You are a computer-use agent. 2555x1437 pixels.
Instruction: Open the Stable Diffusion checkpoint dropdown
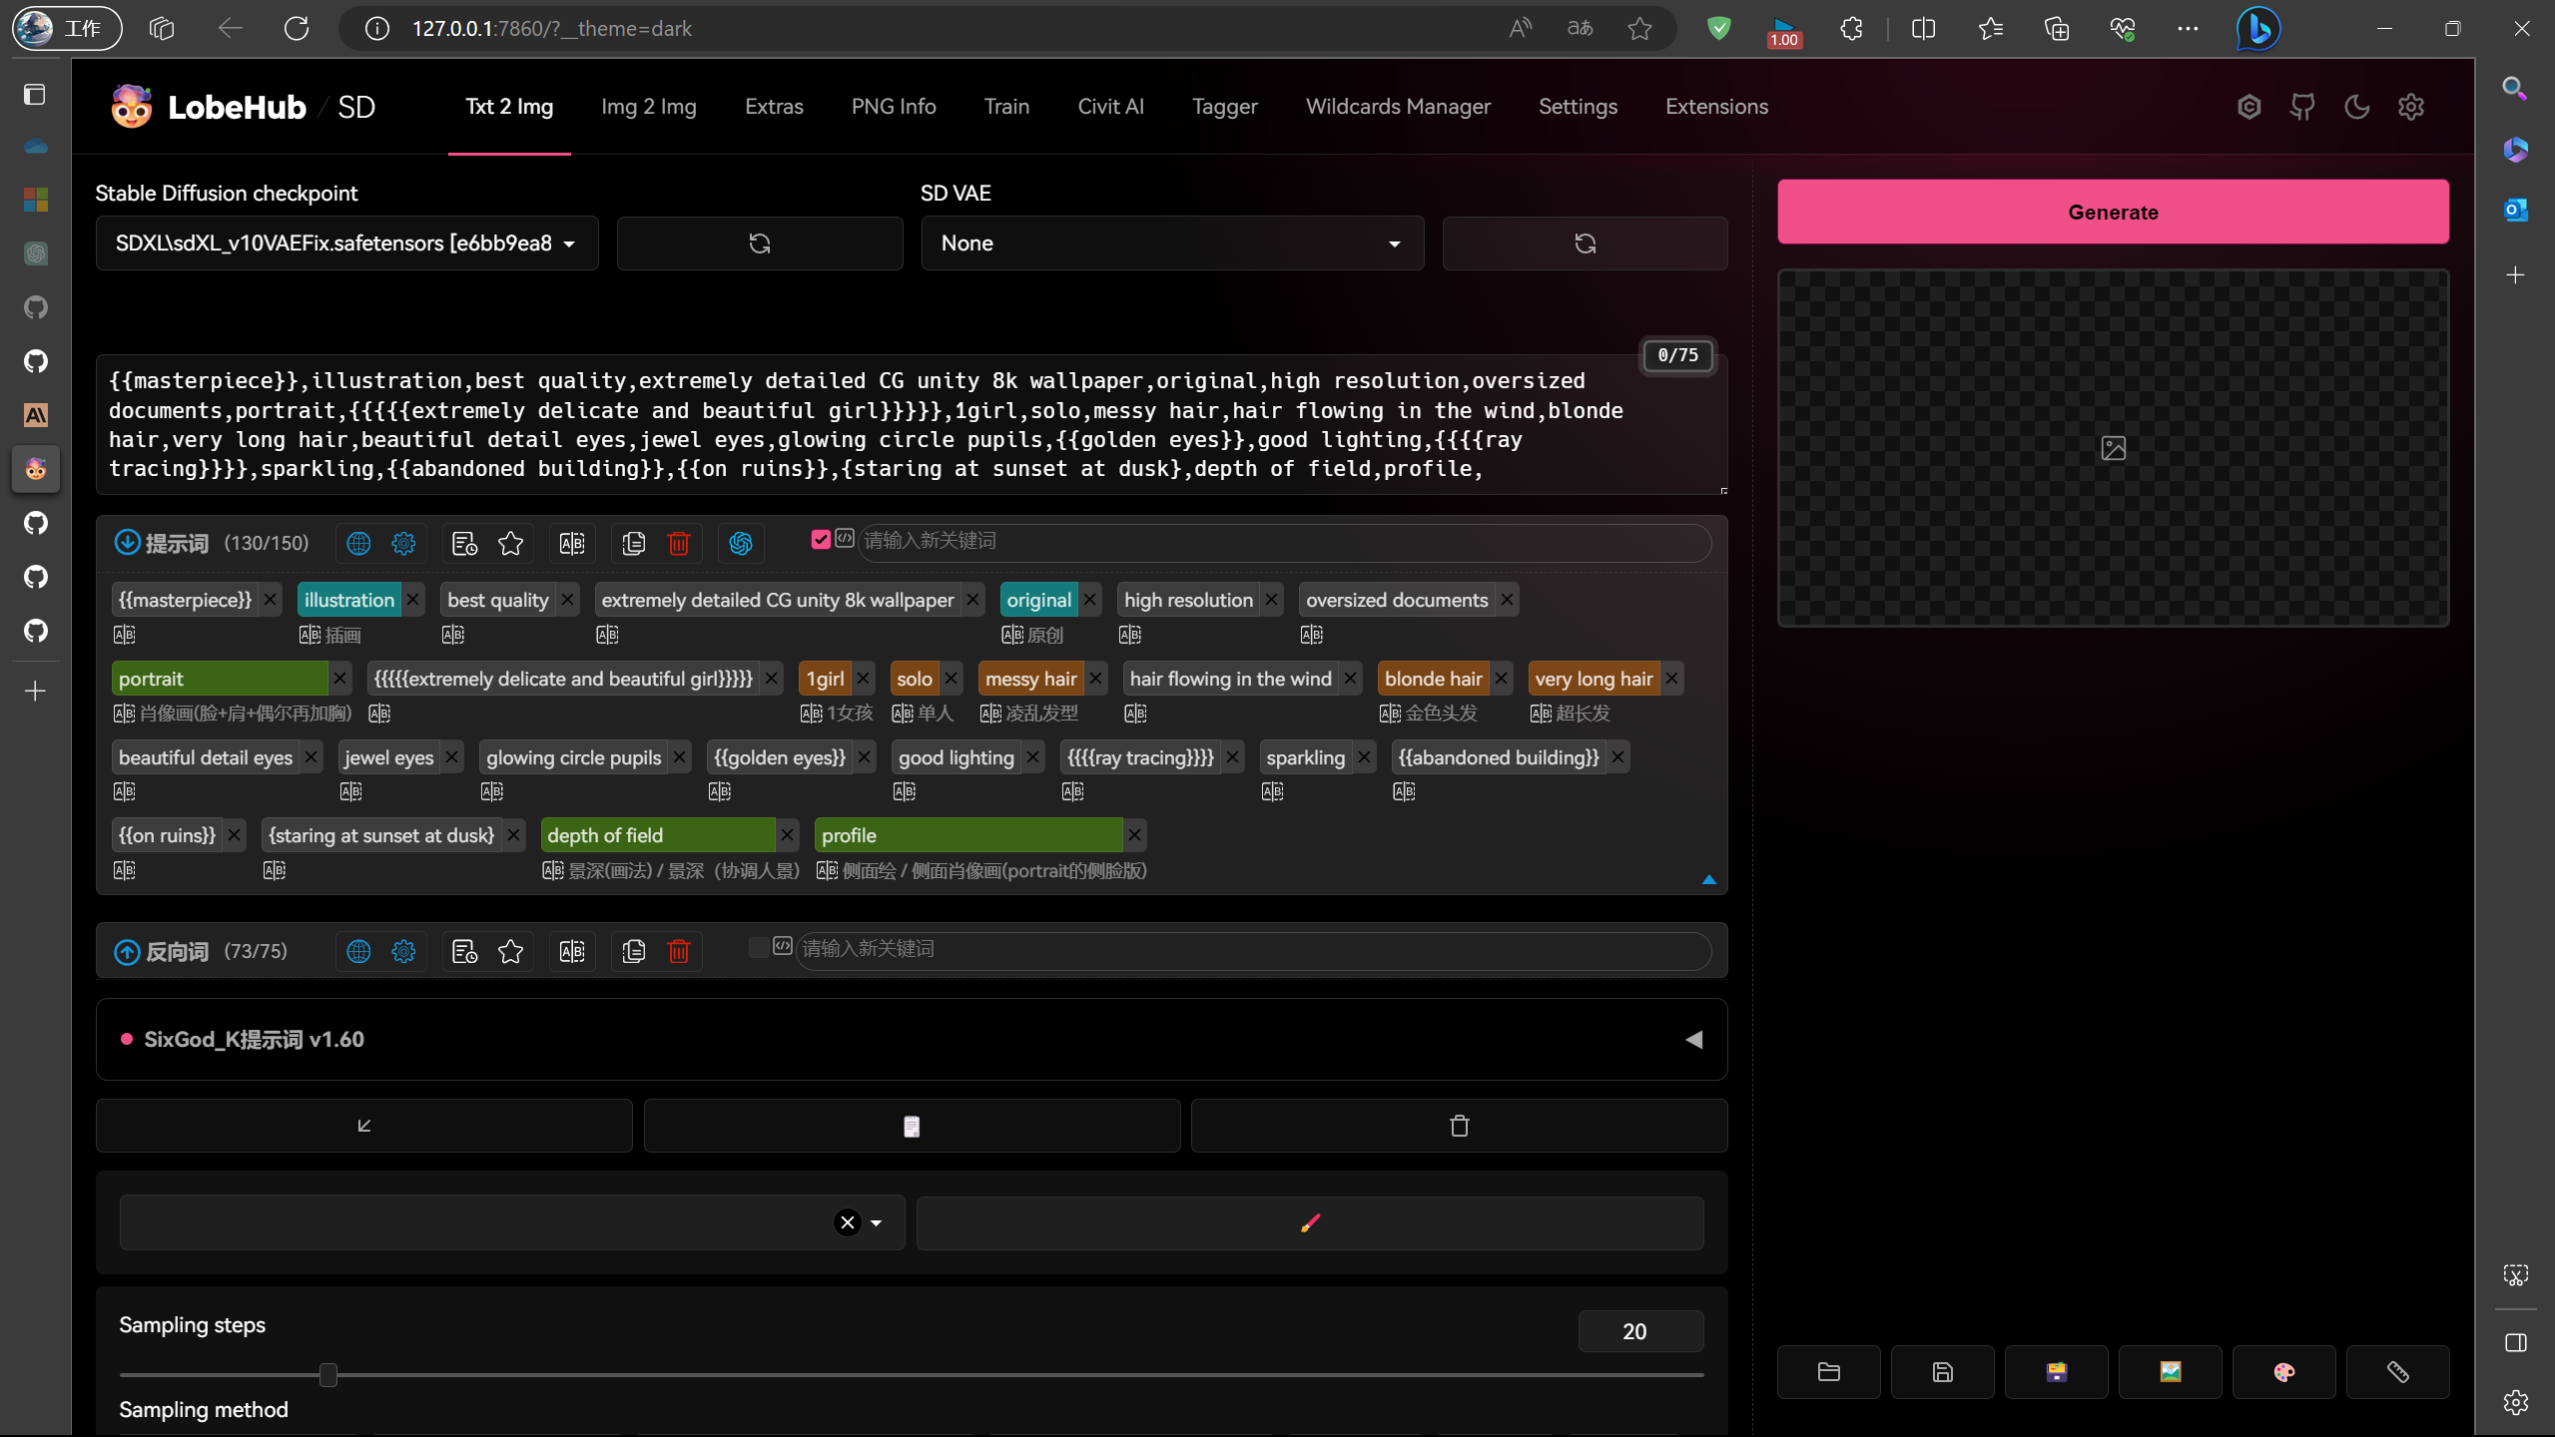tap(346, 242)
